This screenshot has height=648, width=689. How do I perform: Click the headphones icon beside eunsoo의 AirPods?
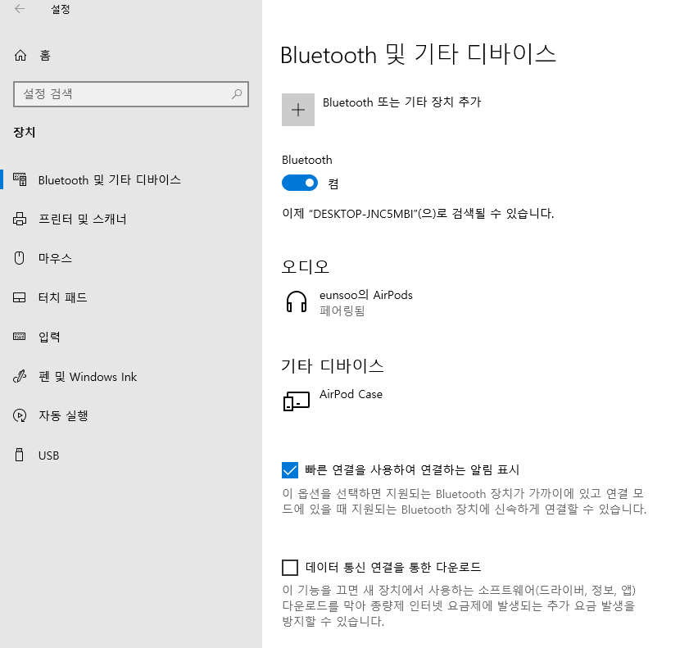(296, 301)
